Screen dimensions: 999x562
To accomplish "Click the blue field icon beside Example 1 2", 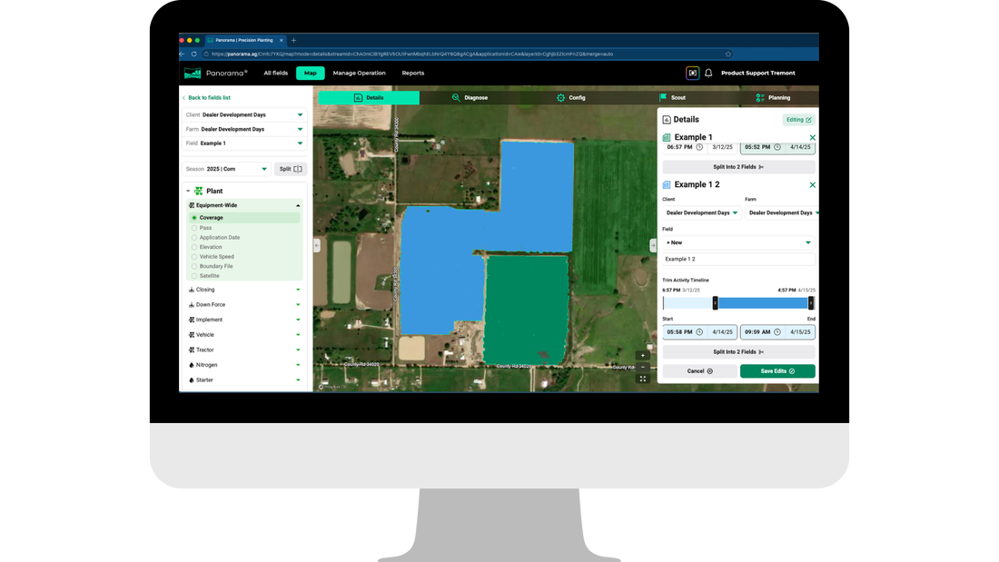I will click(667, 185).
